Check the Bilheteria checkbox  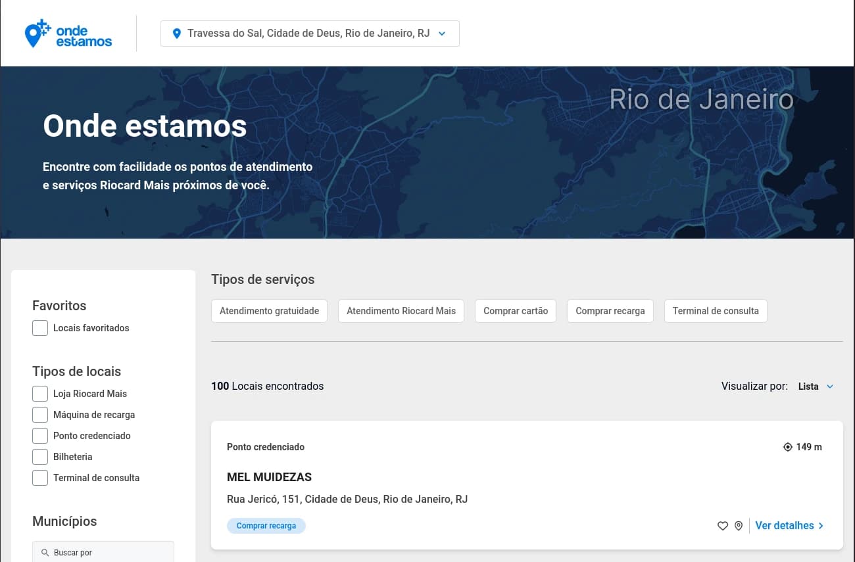[40, 457]
